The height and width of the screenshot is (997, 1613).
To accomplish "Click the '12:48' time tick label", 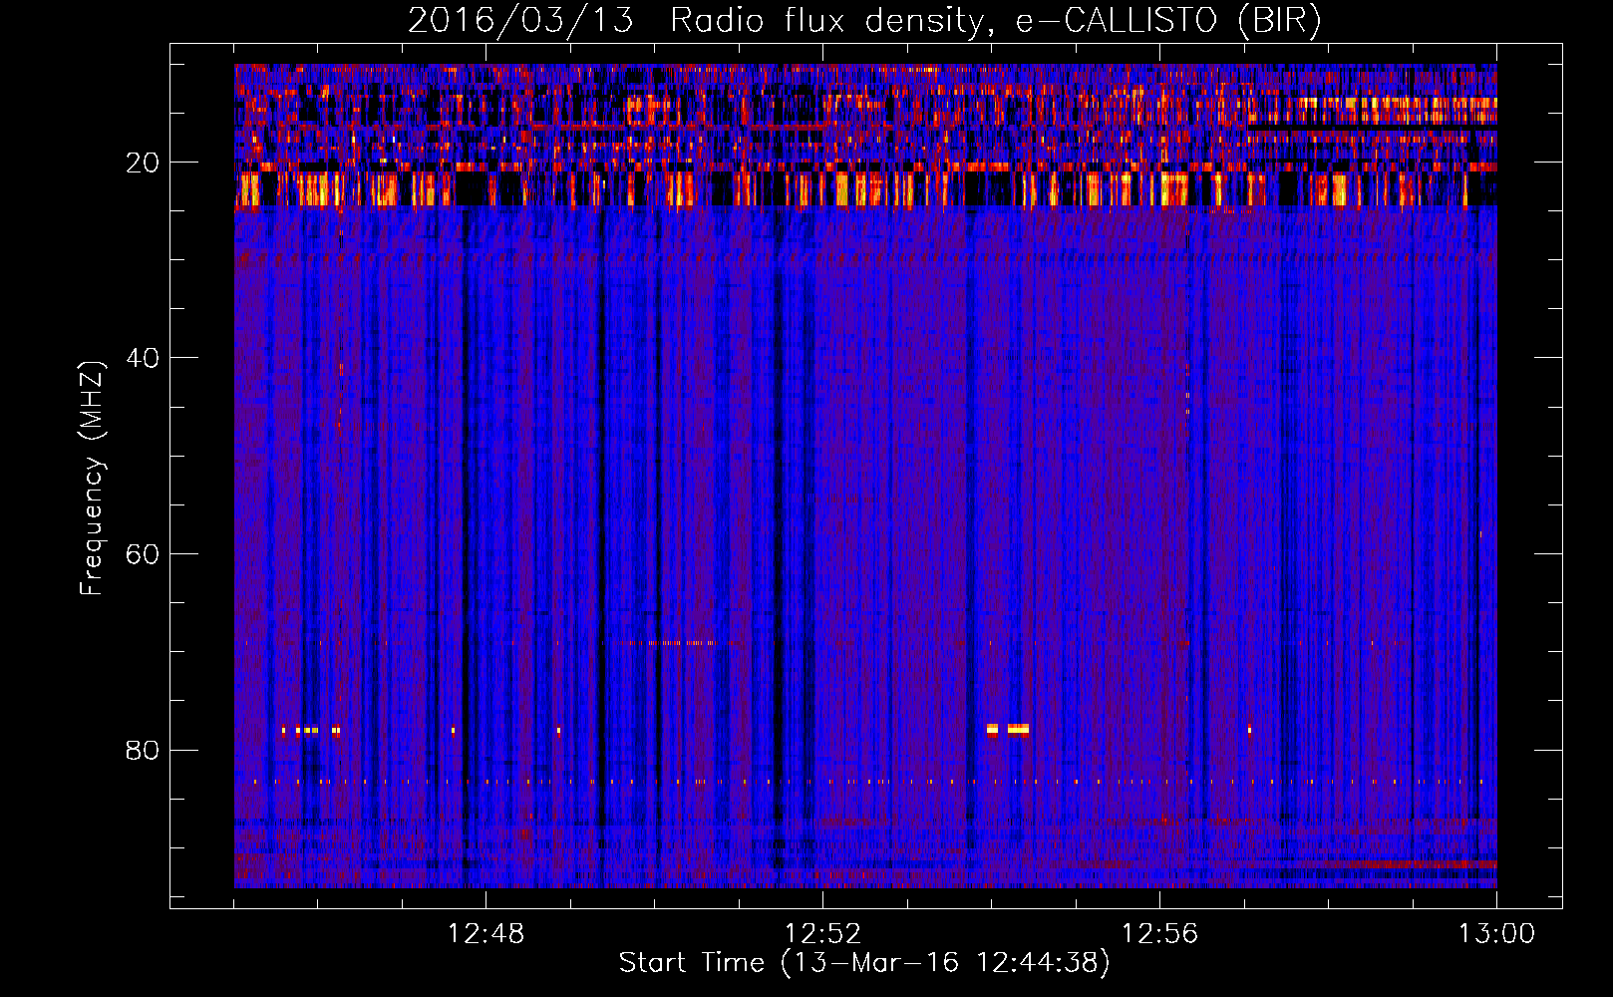I will coord(485,934).
